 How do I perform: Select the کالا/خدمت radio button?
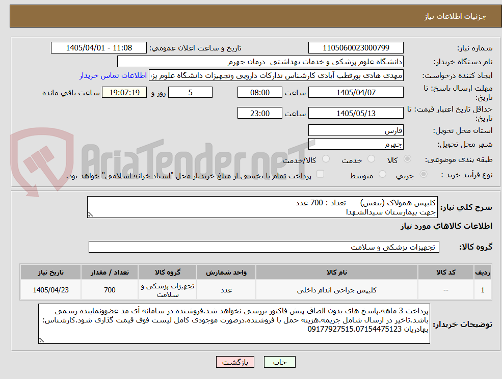[x=326, y=159]
